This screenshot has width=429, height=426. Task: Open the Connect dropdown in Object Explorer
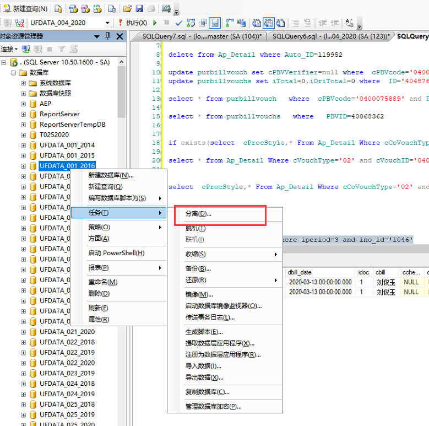click(9, 49)
